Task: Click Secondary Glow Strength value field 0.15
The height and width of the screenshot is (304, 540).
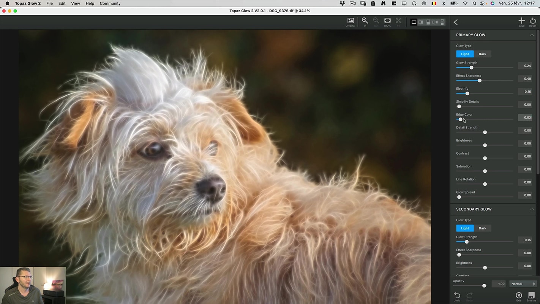Action: pos(525,240)
